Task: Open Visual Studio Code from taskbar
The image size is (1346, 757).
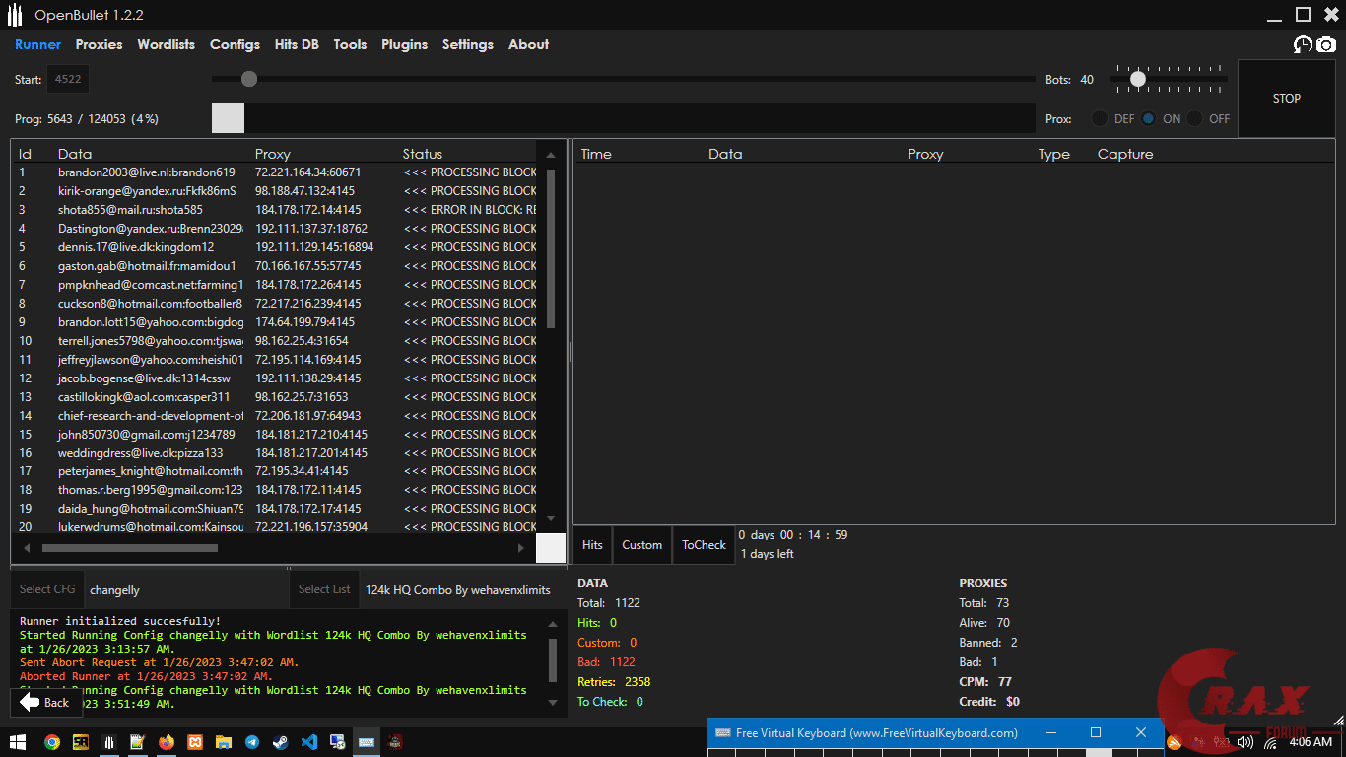Action: click(309, 742)
